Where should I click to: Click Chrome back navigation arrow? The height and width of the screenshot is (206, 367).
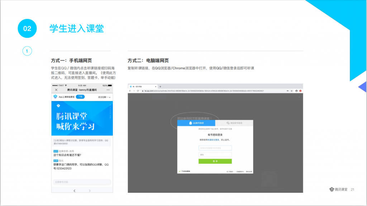pos(130,91)
